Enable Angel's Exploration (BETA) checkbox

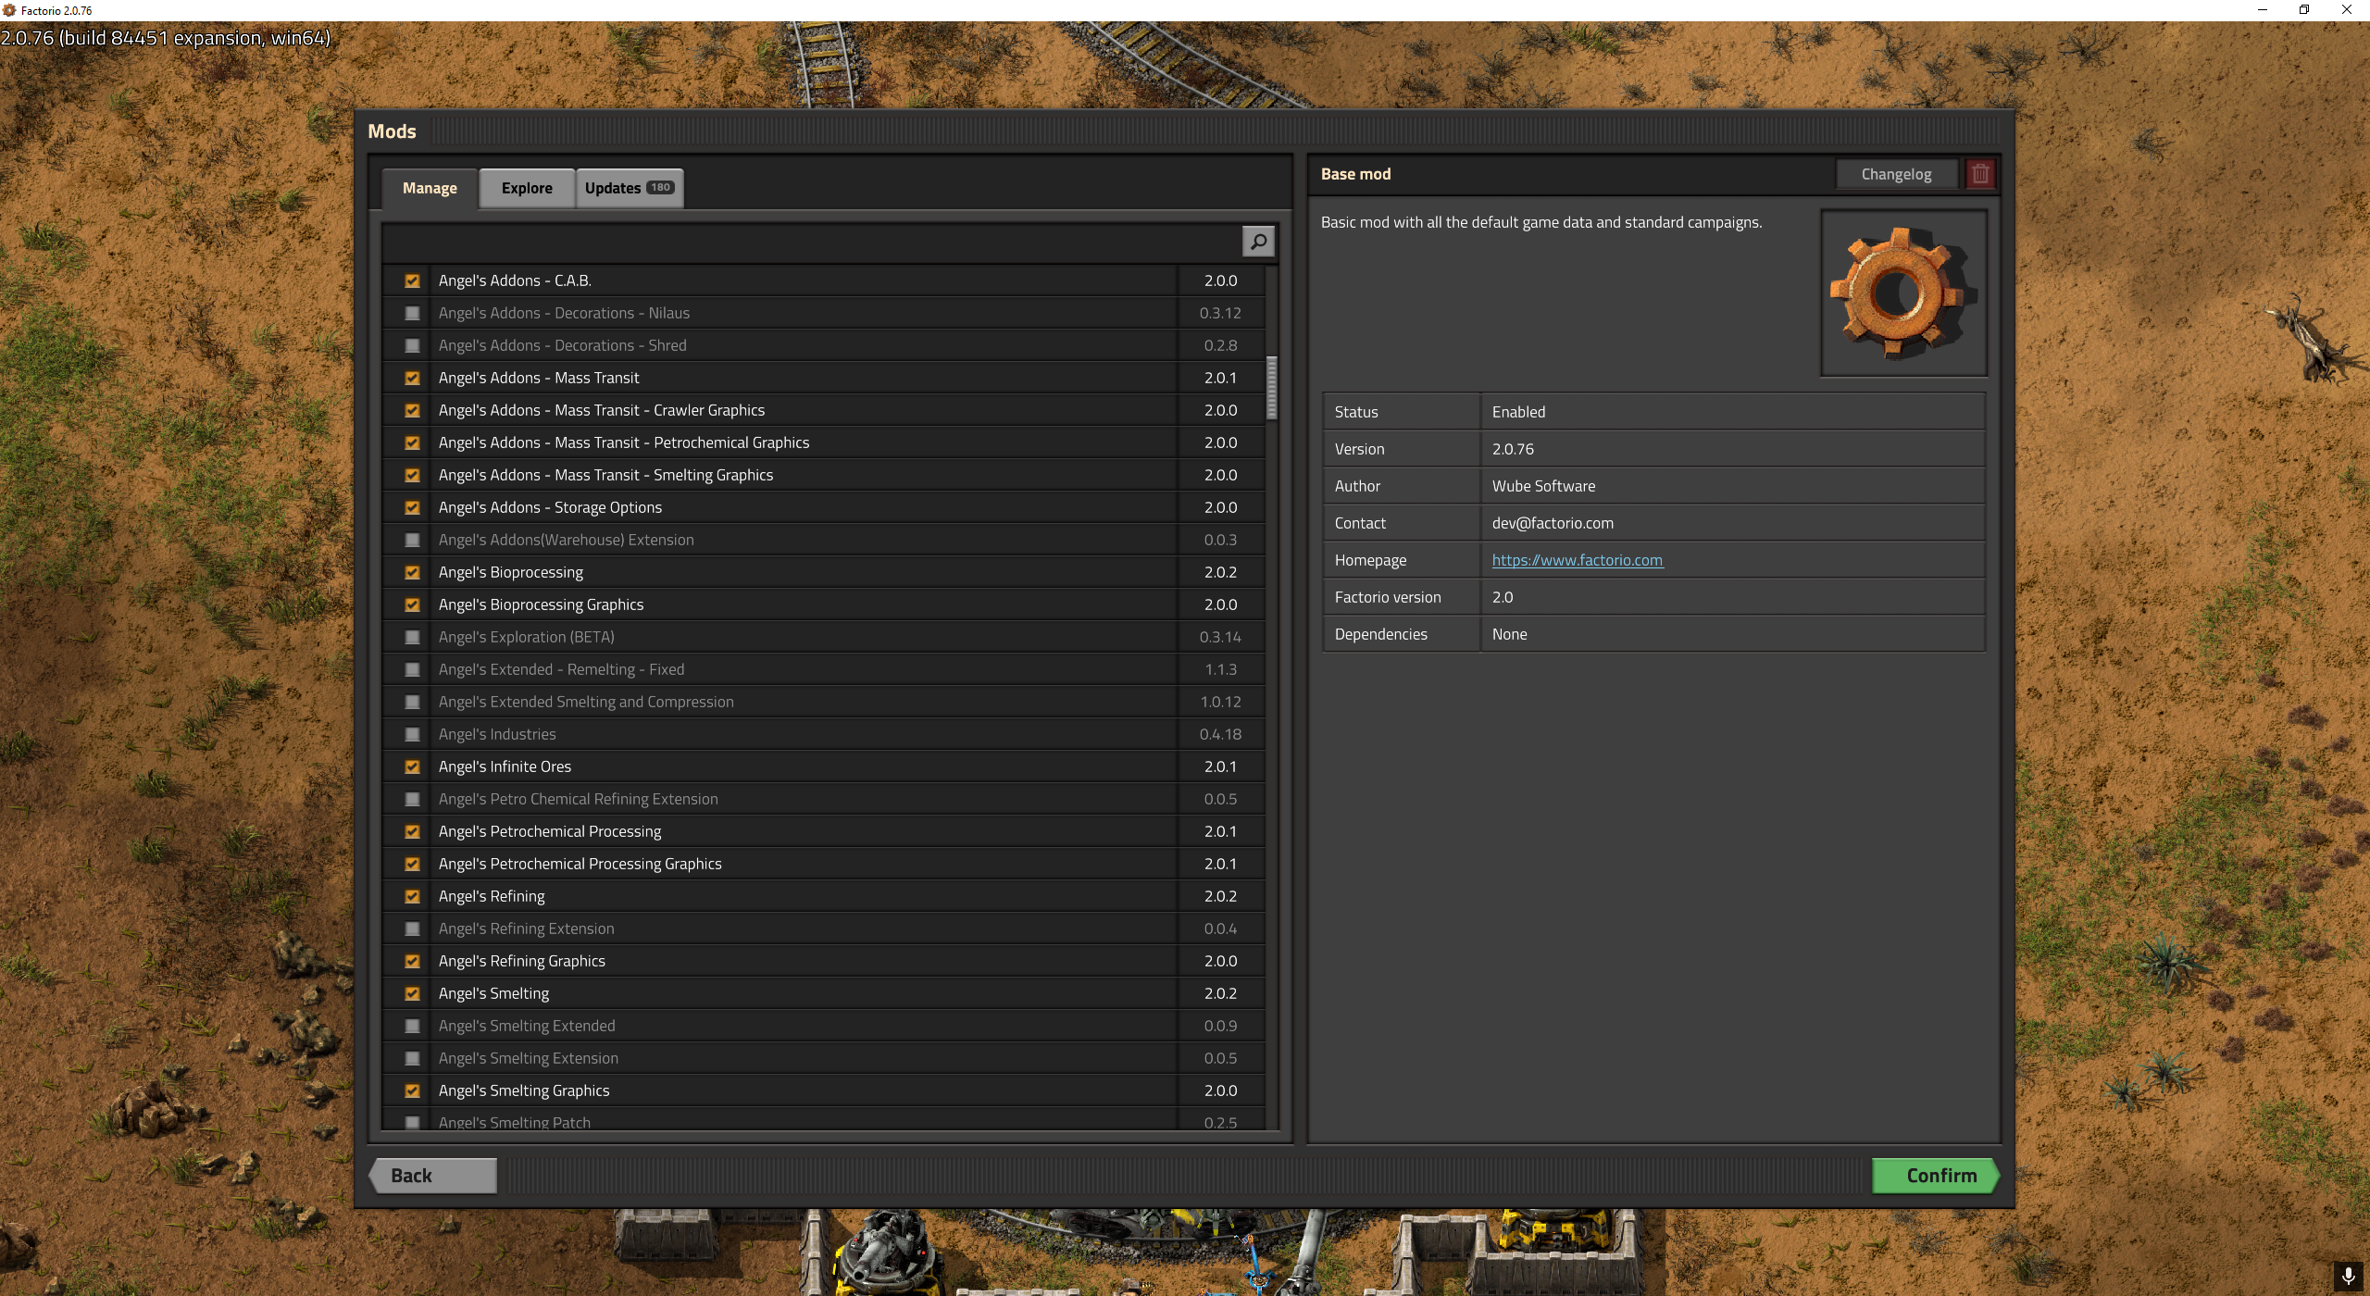(x=412, y=637)
